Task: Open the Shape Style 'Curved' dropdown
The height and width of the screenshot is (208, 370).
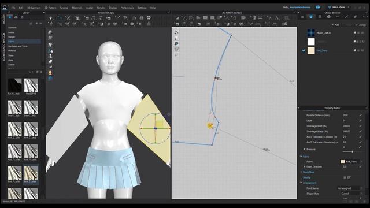Action: (x=351, y=194)
